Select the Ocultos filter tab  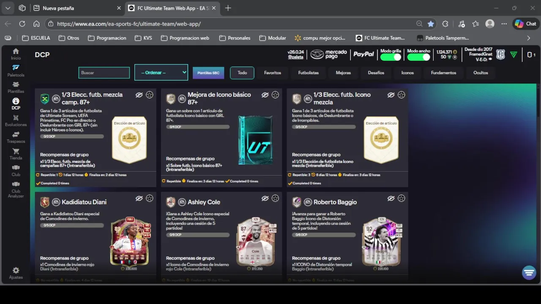click(481, 73)
